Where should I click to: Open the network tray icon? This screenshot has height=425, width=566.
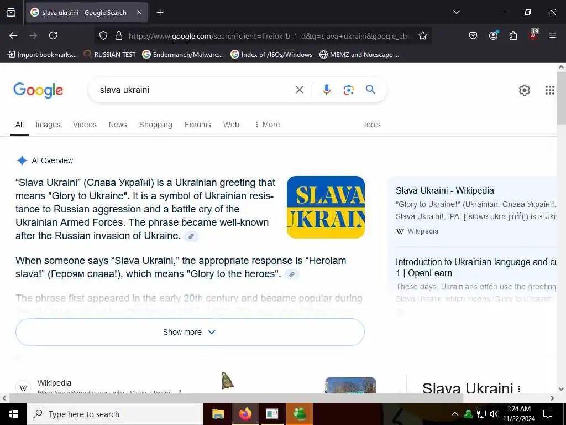(x=481, y=414)
